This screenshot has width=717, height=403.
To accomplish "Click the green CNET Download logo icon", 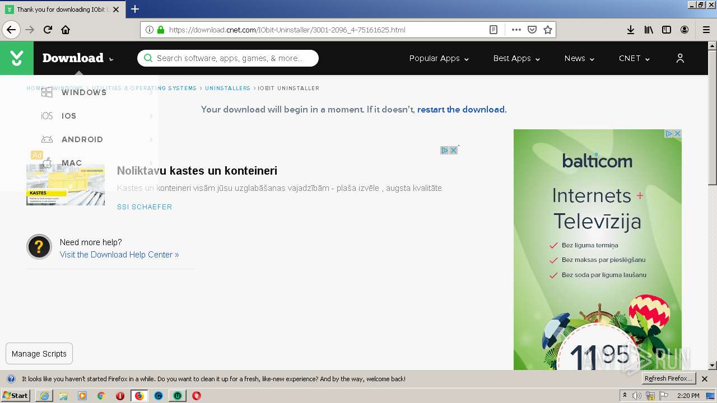I will point(17,58).
